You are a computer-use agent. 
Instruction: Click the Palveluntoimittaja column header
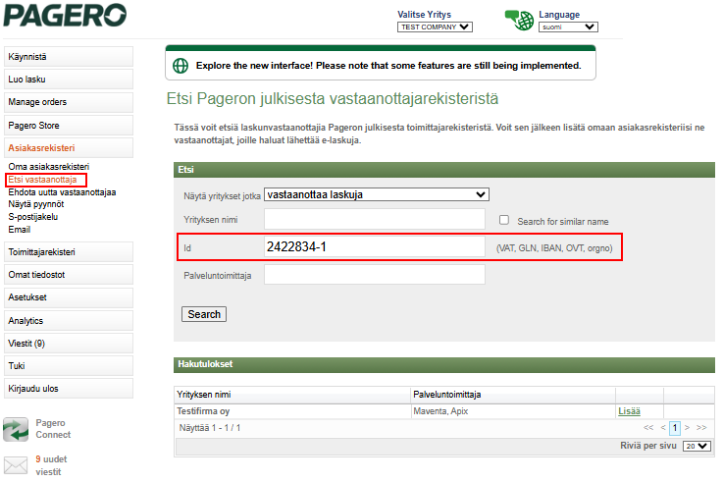point(513,395)
